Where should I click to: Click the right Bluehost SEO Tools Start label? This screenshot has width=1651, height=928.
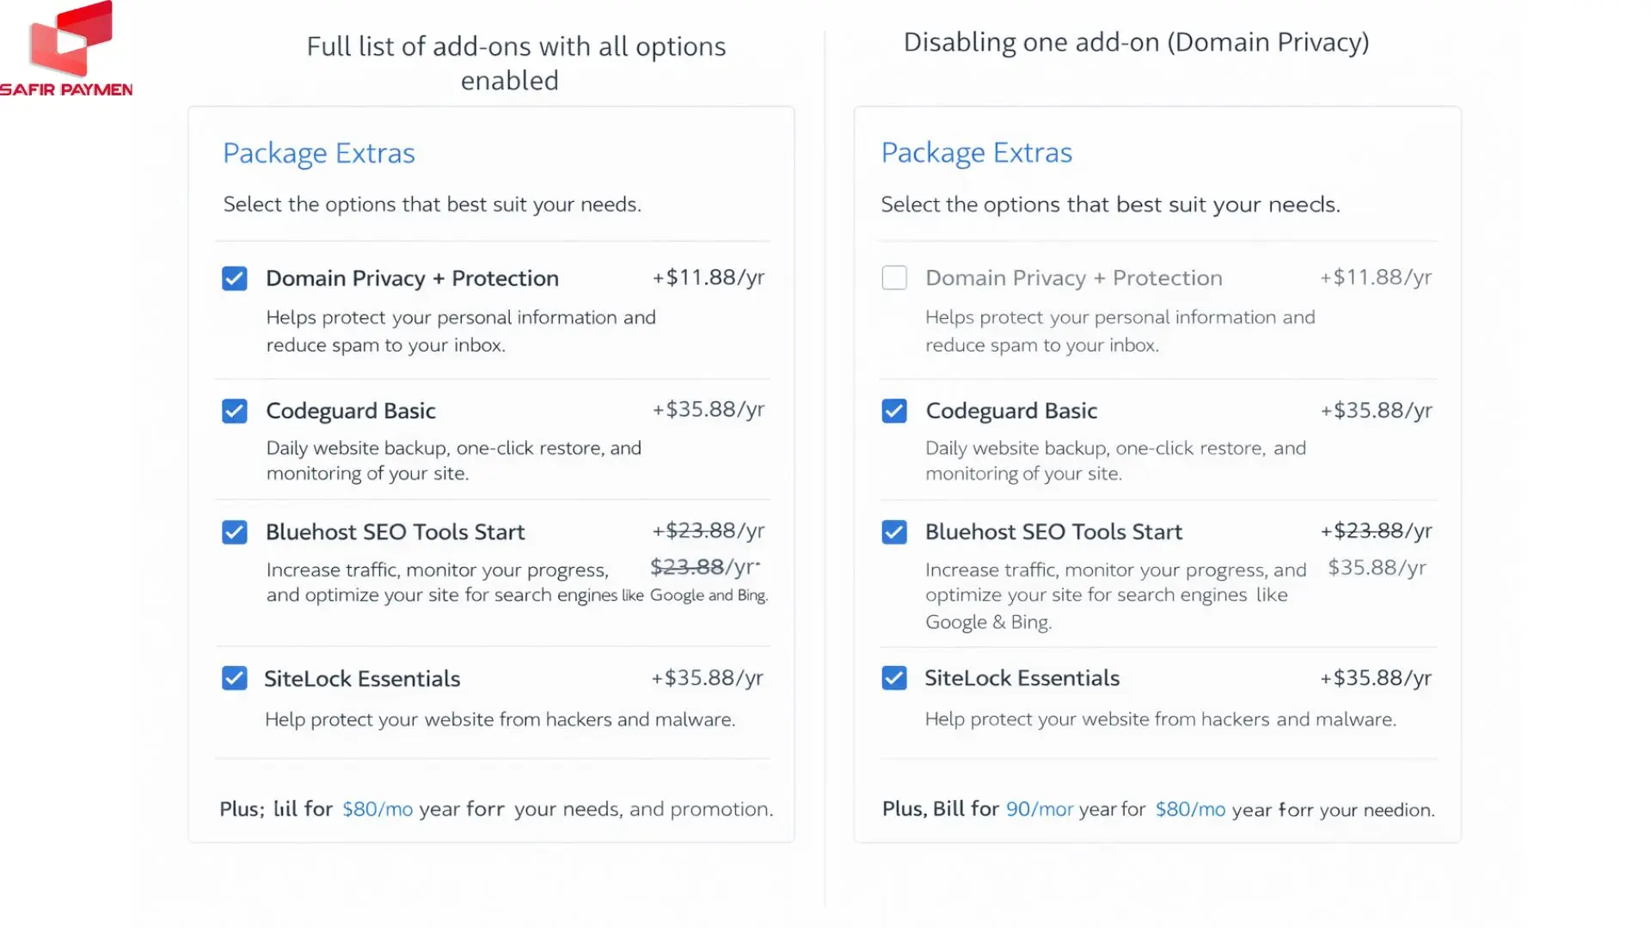pyautogui.click(x=1053, y=532)
